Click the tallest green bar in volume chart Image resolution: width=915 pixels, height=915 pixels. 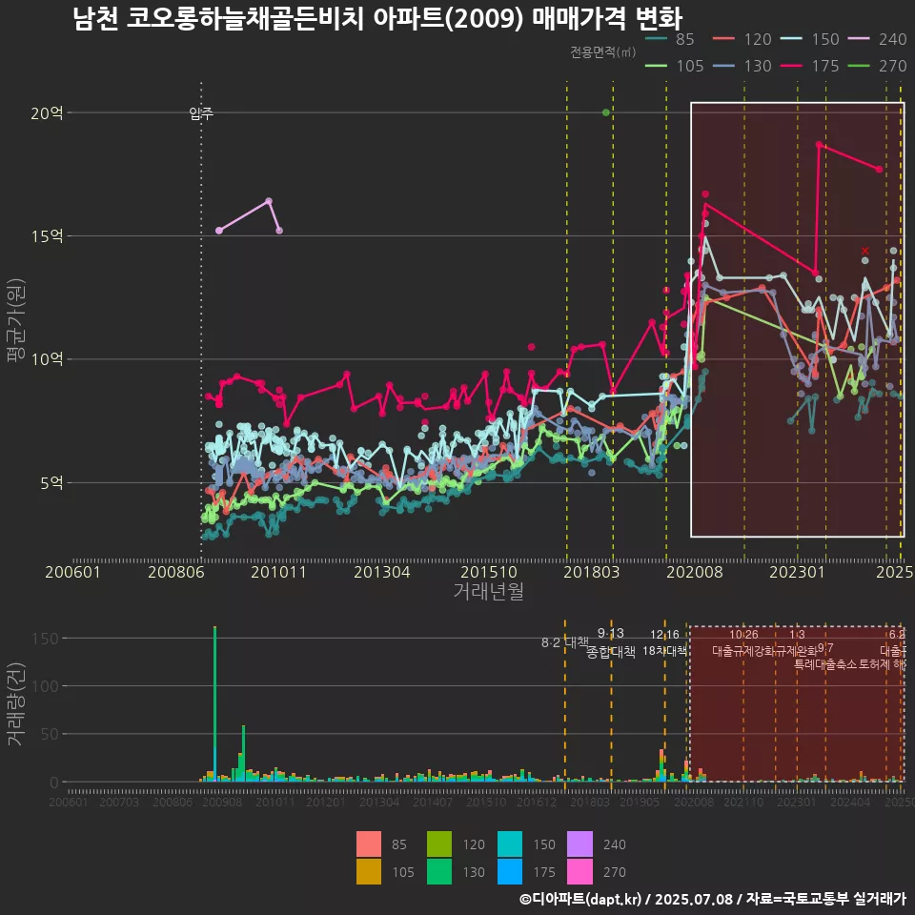coord(214,687)
